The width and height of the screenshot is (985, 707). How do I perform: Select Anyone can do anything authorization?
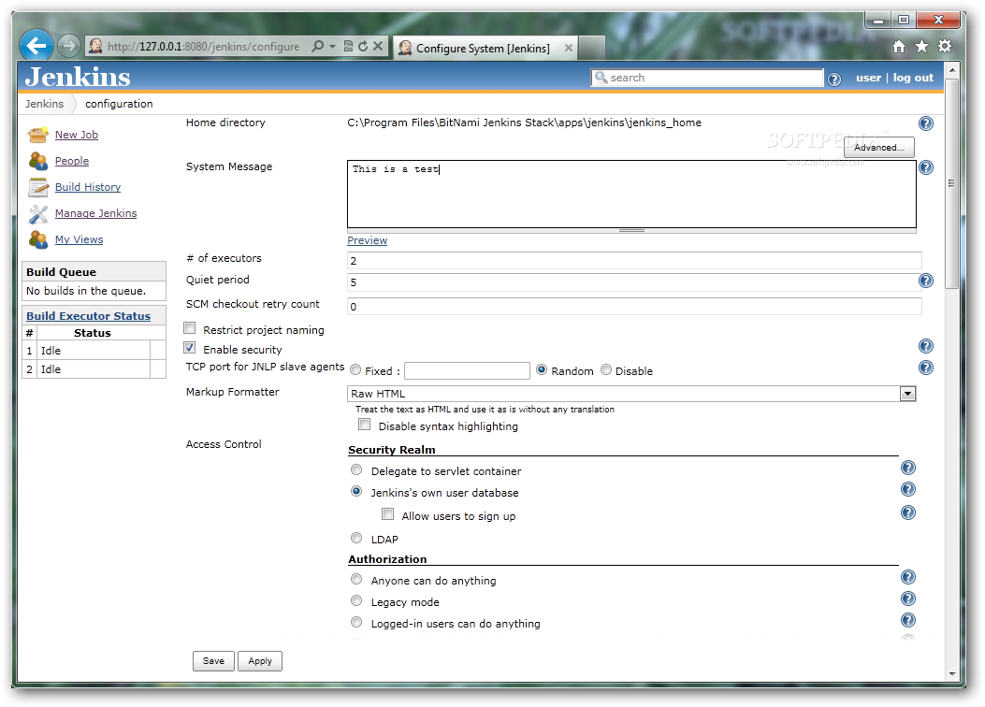(356, 579)
